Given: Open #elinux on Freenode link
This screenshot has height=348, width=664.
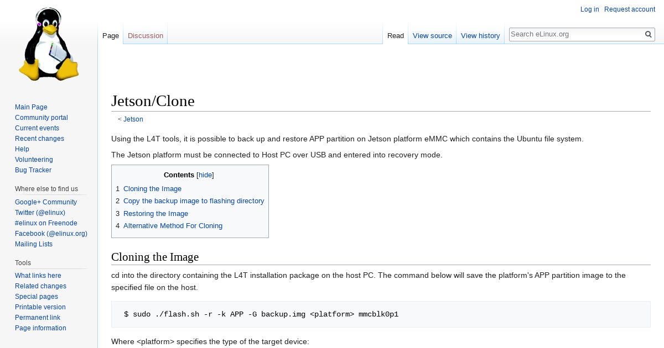Looking at the screenshot, I should 46,223.
